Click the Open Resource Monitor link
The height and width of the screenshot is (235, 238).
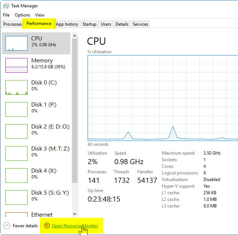[75, 225]
